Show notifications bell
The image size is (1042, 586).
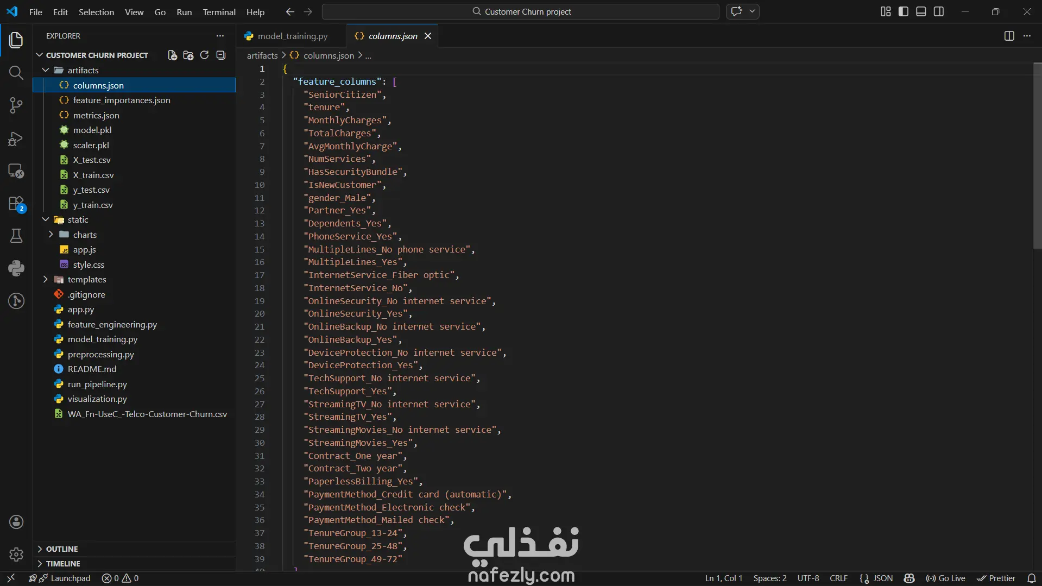point(1031,578)
